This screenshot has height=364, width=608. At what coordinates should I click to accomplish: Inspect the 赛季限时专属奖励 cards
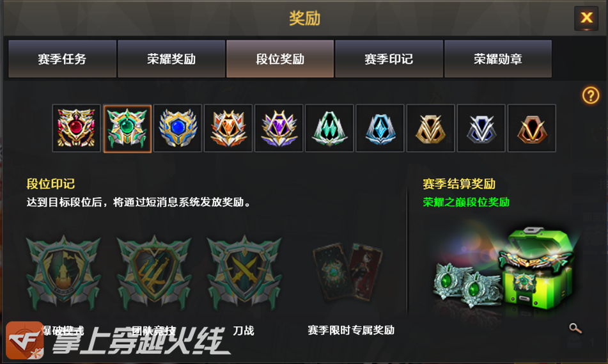[348, 272]
